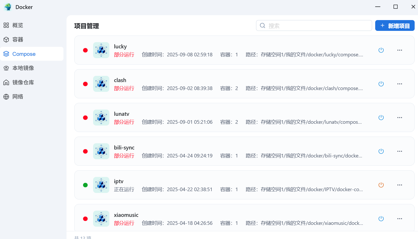Image resolution: width=418 pixels, height=239 pixels.
Task: Click the red status dot for bili-sync
Action: (x=85, y=151)
